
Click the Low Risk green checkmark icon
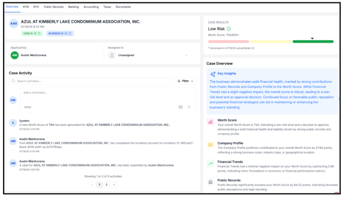(229, 28)
